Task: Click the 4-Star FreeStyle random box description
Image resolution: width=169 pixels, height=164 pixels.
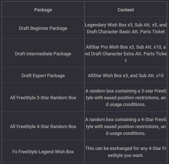Action: click(126, 127)
